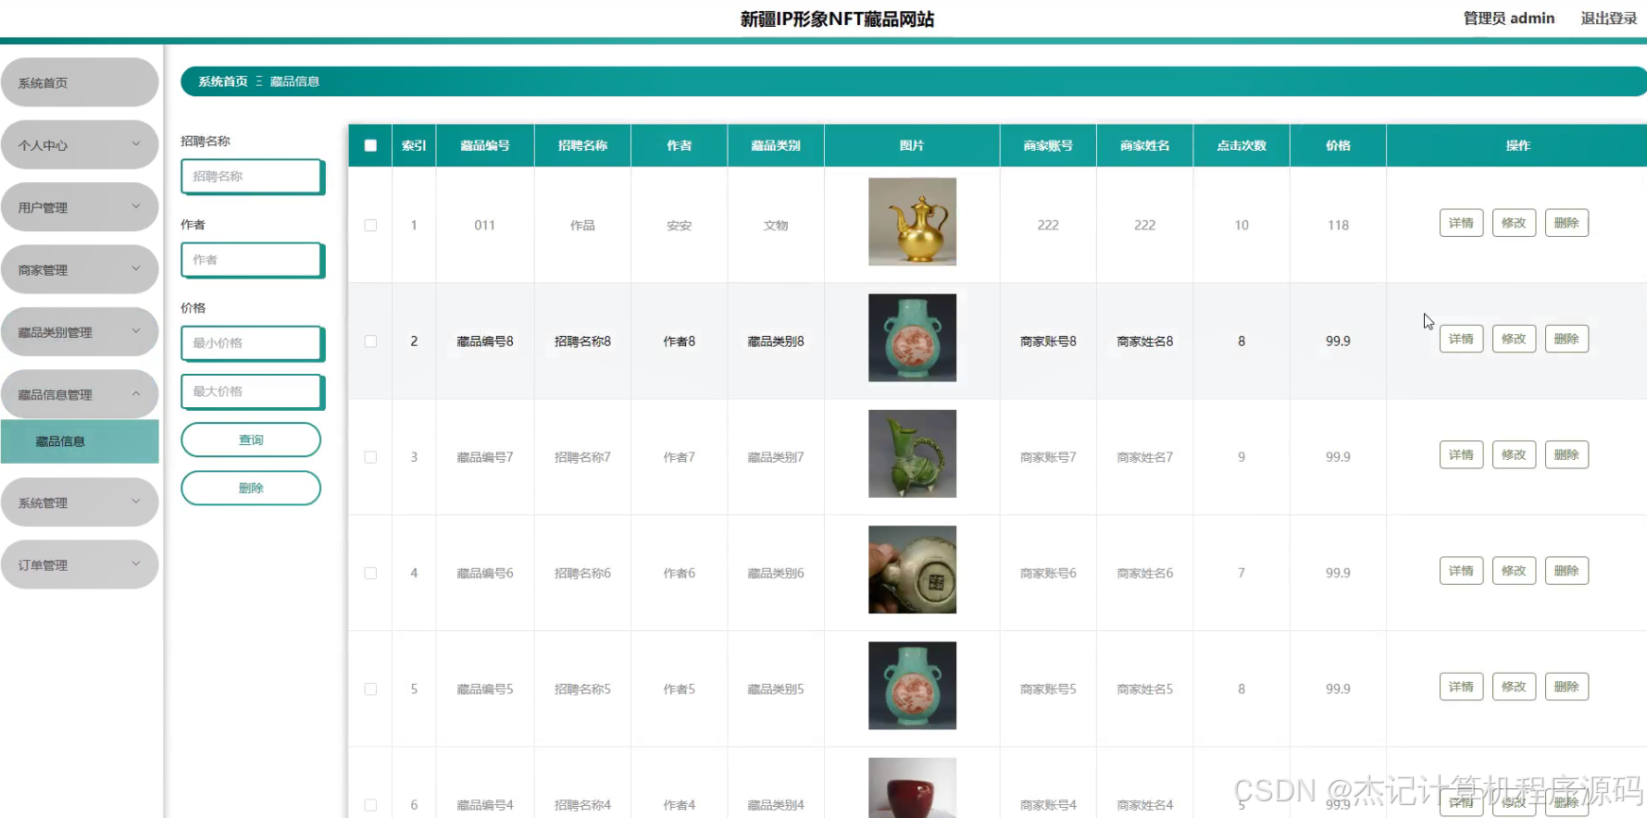Screen dimensions: 1647x818
Task: Click 修改 for row 011
Action: pos(1514,223)
